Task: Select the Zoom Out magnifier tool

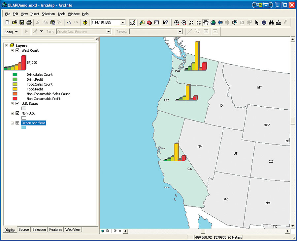Action: [184, 22]
